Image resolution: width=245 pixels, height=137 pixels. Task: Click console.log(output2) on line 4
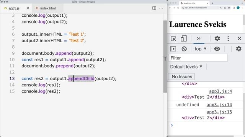click(x=44, y=22)
